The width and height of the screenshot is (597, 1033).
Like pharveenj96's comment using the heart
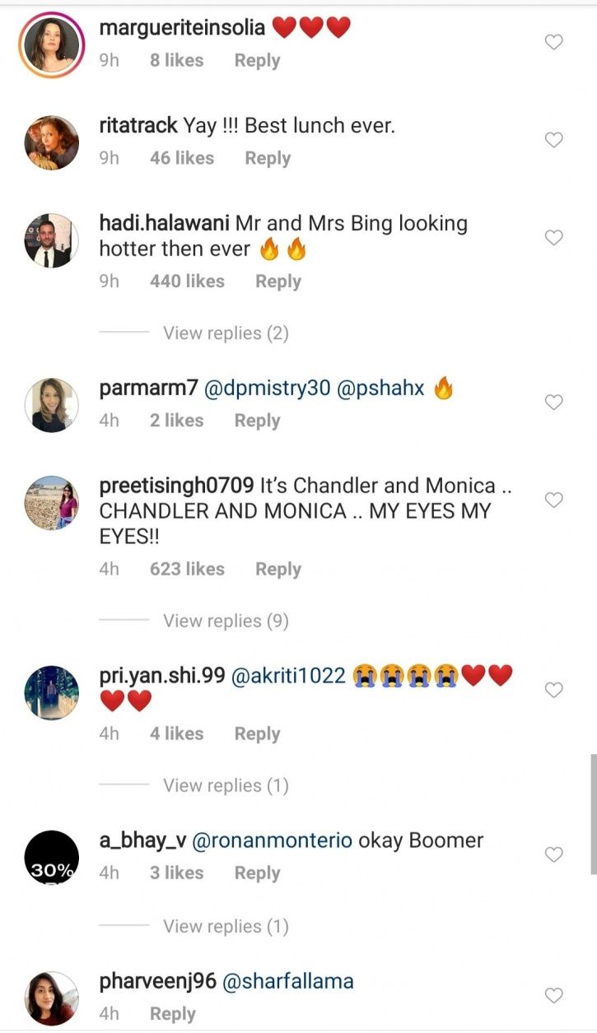553,995
